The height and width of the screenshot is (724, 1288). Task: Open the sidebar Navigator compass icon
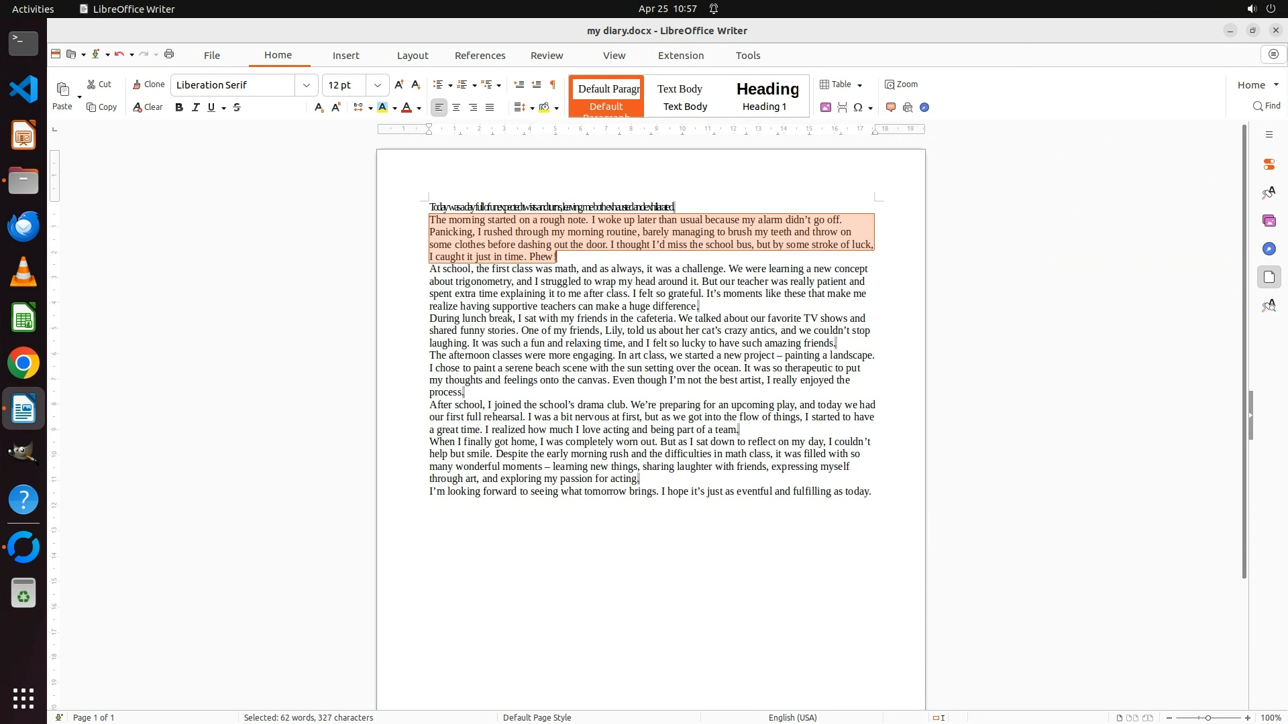(x=1269, y=249)
